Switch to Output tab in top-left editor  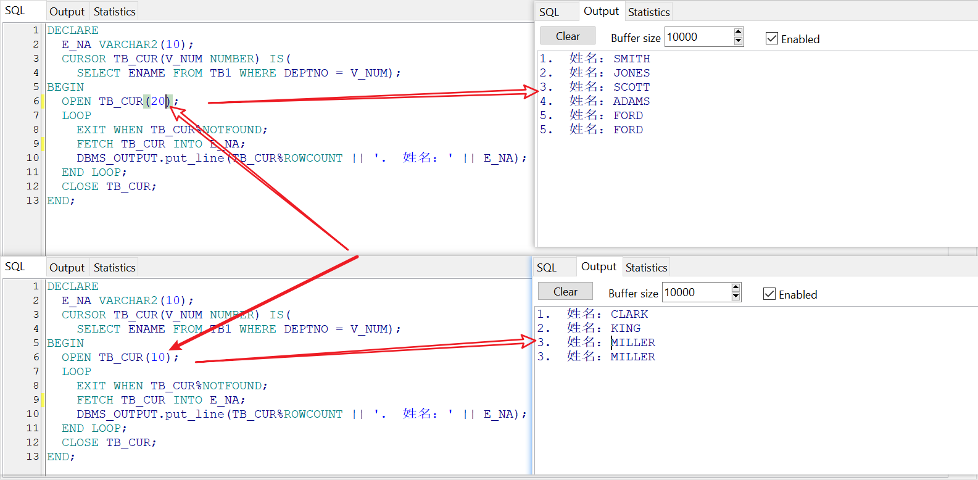67,11
